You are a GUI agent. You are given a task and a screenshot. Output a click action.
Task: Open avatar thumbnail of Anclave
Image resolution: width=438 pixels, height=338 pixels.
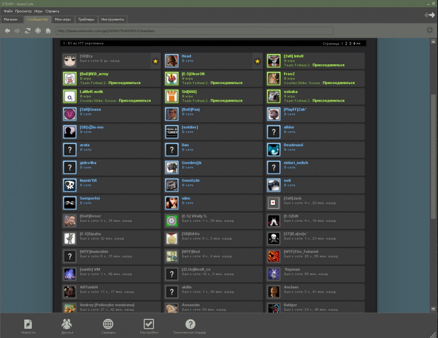coord(274,292)
